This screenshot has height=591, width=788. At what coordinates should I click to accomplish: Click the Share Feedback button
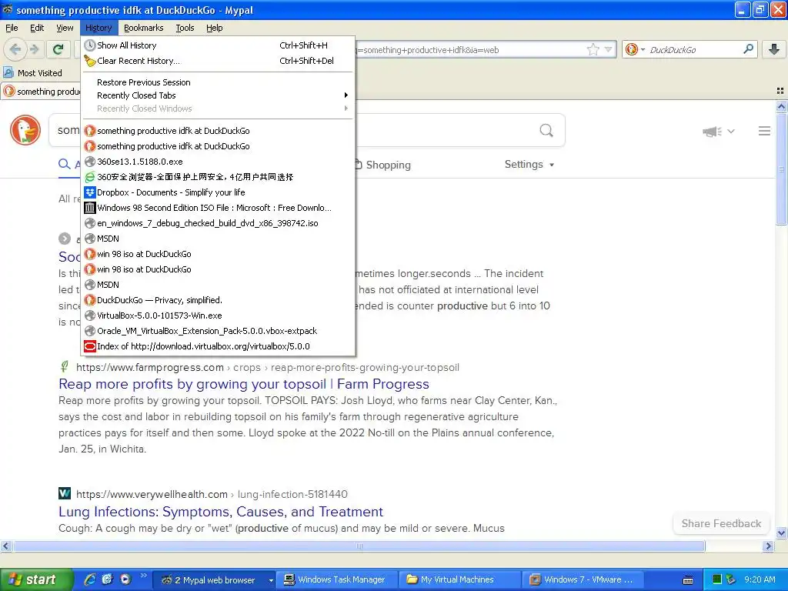721,523
